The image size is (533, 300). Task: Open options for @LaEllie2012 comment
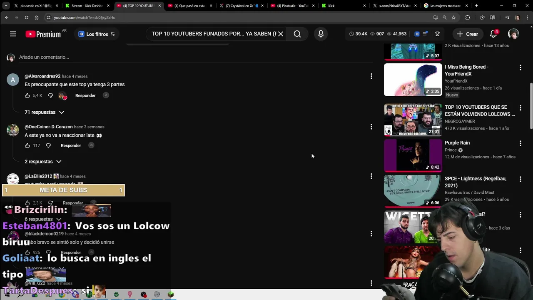point(371,176)
